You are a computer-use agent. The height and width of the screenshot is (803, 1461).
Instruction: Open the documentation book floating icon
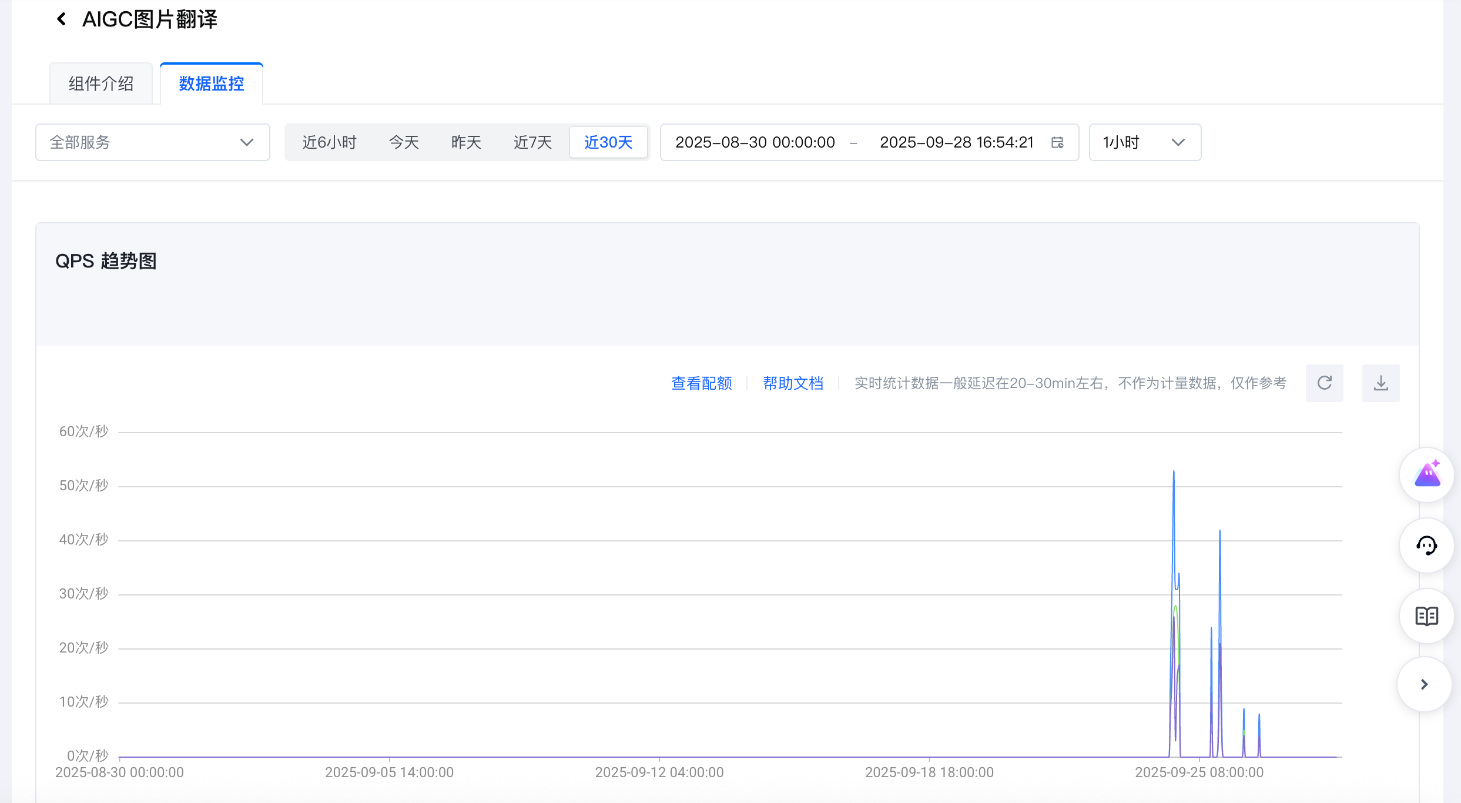[x=1427, y=616]
